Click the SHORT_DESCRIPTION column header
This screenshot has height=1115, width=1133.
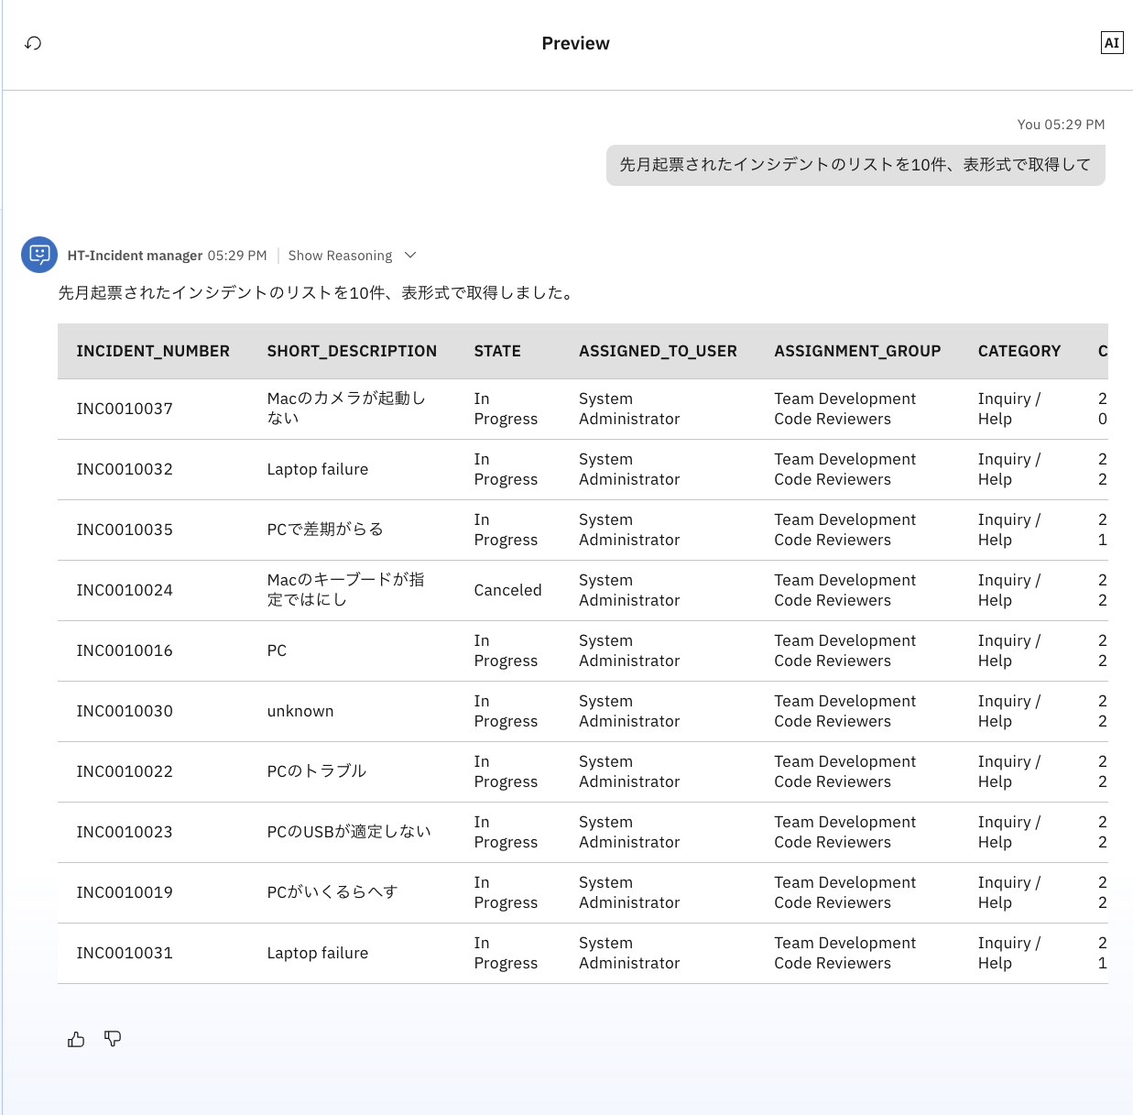pos(352,351)
